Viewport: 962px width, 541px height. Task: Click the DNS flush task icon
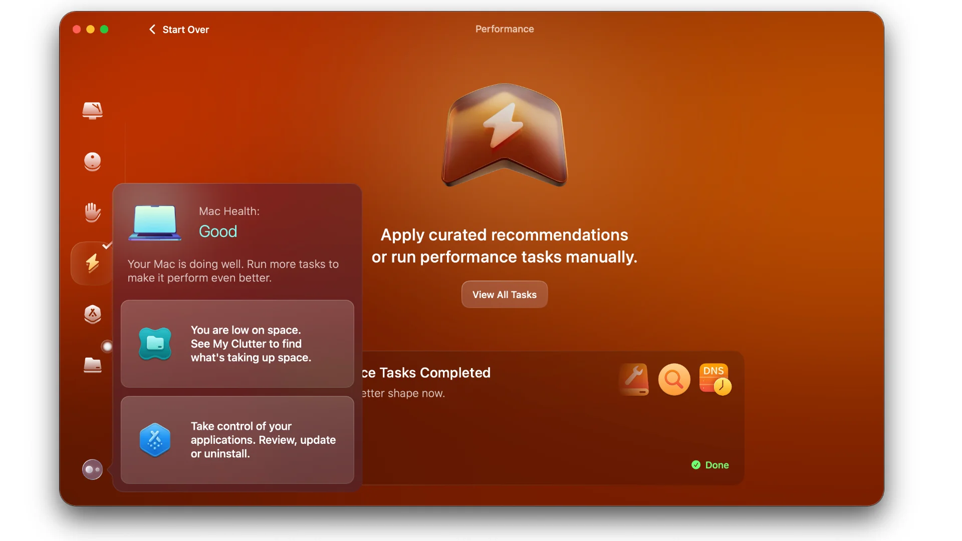tap(715, 380)
